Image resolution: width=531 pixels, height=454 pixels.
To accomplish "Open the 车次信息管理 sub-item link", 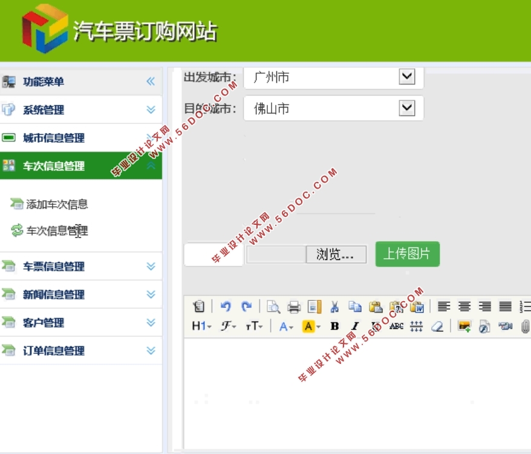I will [x=57, y=230].
